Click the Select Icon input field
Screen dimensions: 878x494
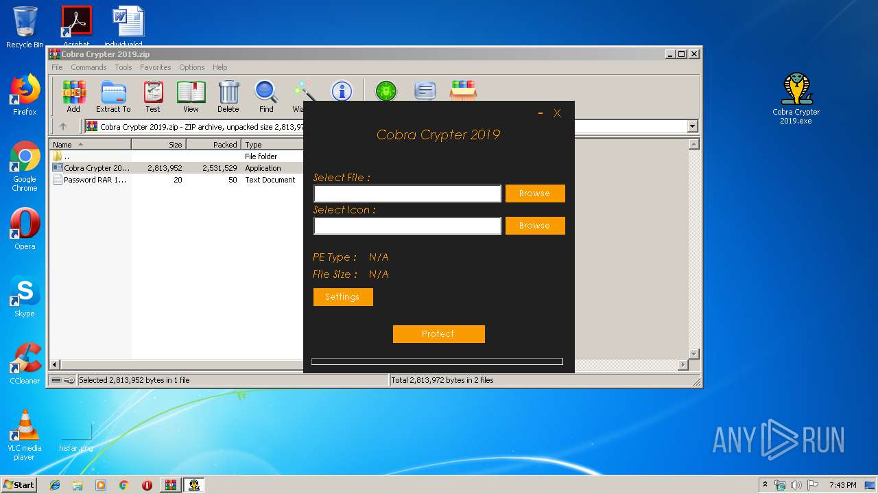[x=407, y=226]
